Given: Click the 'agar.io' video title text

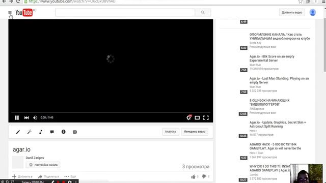Looking at the screenshot, I should [x=21, y=149].
